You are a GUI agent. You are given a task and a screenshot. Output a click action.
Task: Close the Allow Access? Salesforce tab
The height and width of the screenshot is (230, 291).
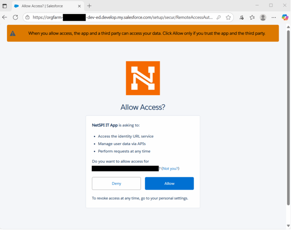coord(79,6)
